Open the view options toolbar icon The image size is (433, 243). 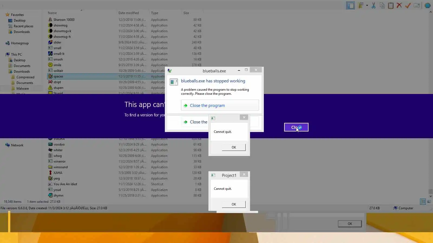(360, 5)
